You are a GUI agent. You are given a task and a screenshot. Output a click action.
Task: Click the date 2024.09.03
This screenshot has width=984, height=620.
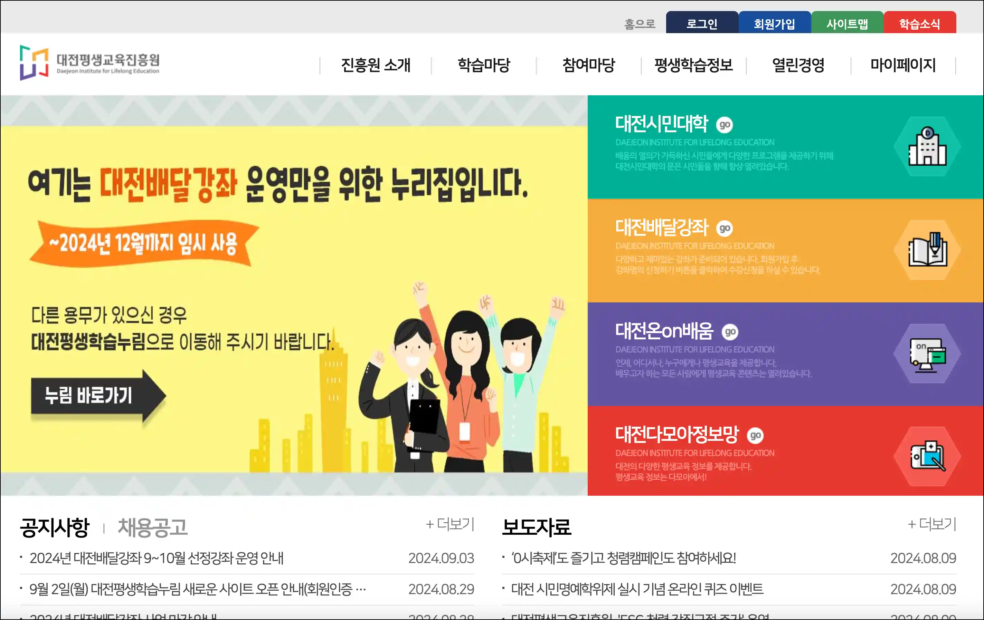pos(441,558)
